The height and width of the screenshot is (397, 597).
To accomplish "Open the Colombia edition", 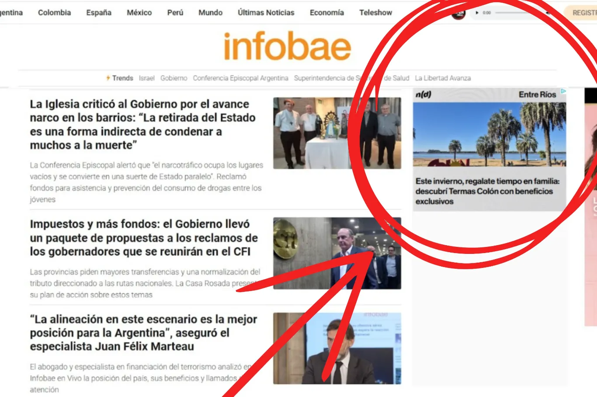I will (x=54, y=13).
